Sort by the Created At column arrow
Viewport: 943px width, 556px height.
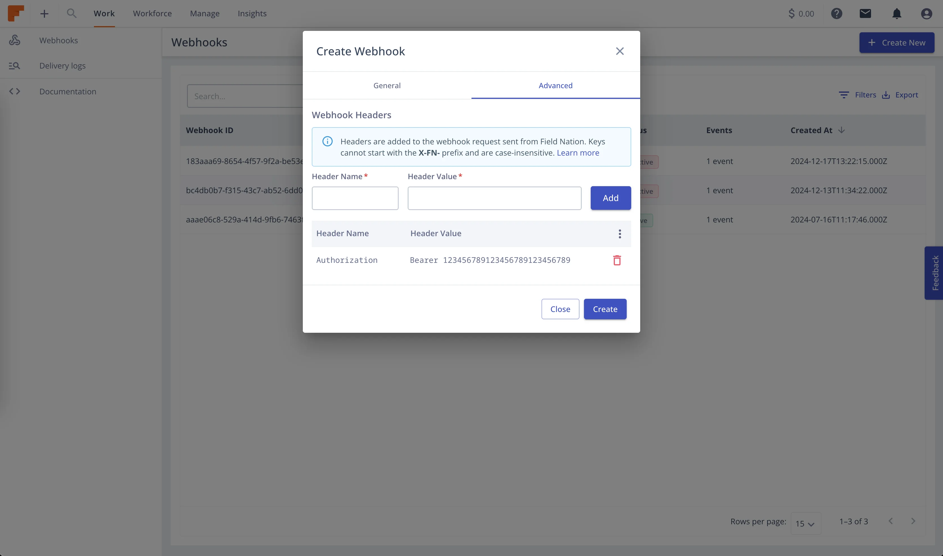pyautogui.click(x=841, y=130)
